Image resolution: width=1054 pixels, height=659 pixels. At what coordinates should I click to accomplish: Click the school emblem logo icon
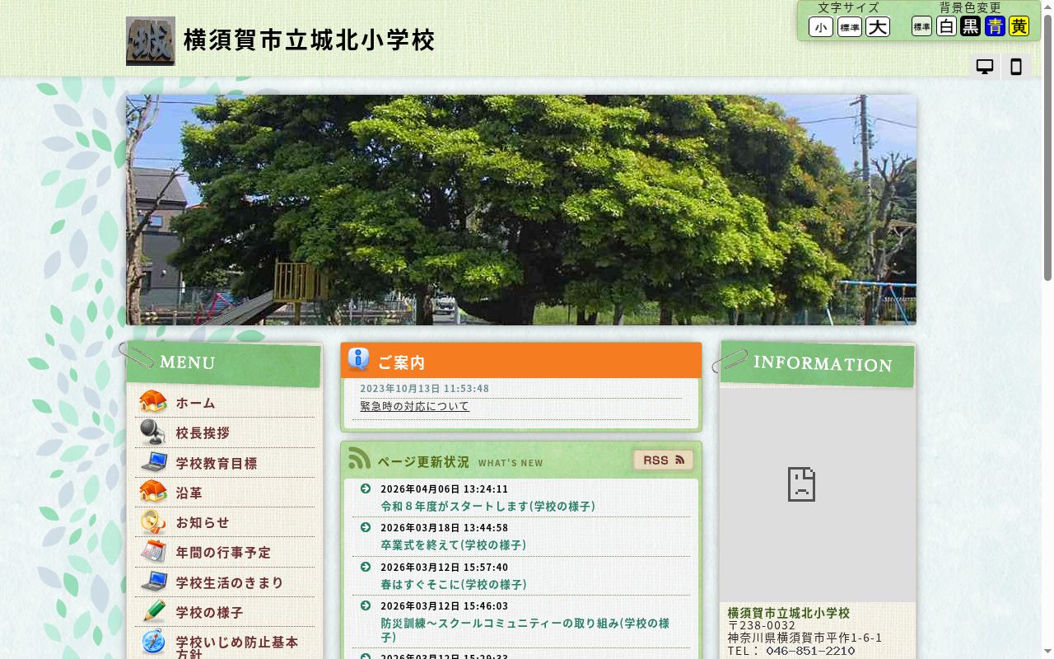pyautogui.click(x=151, y=41)
